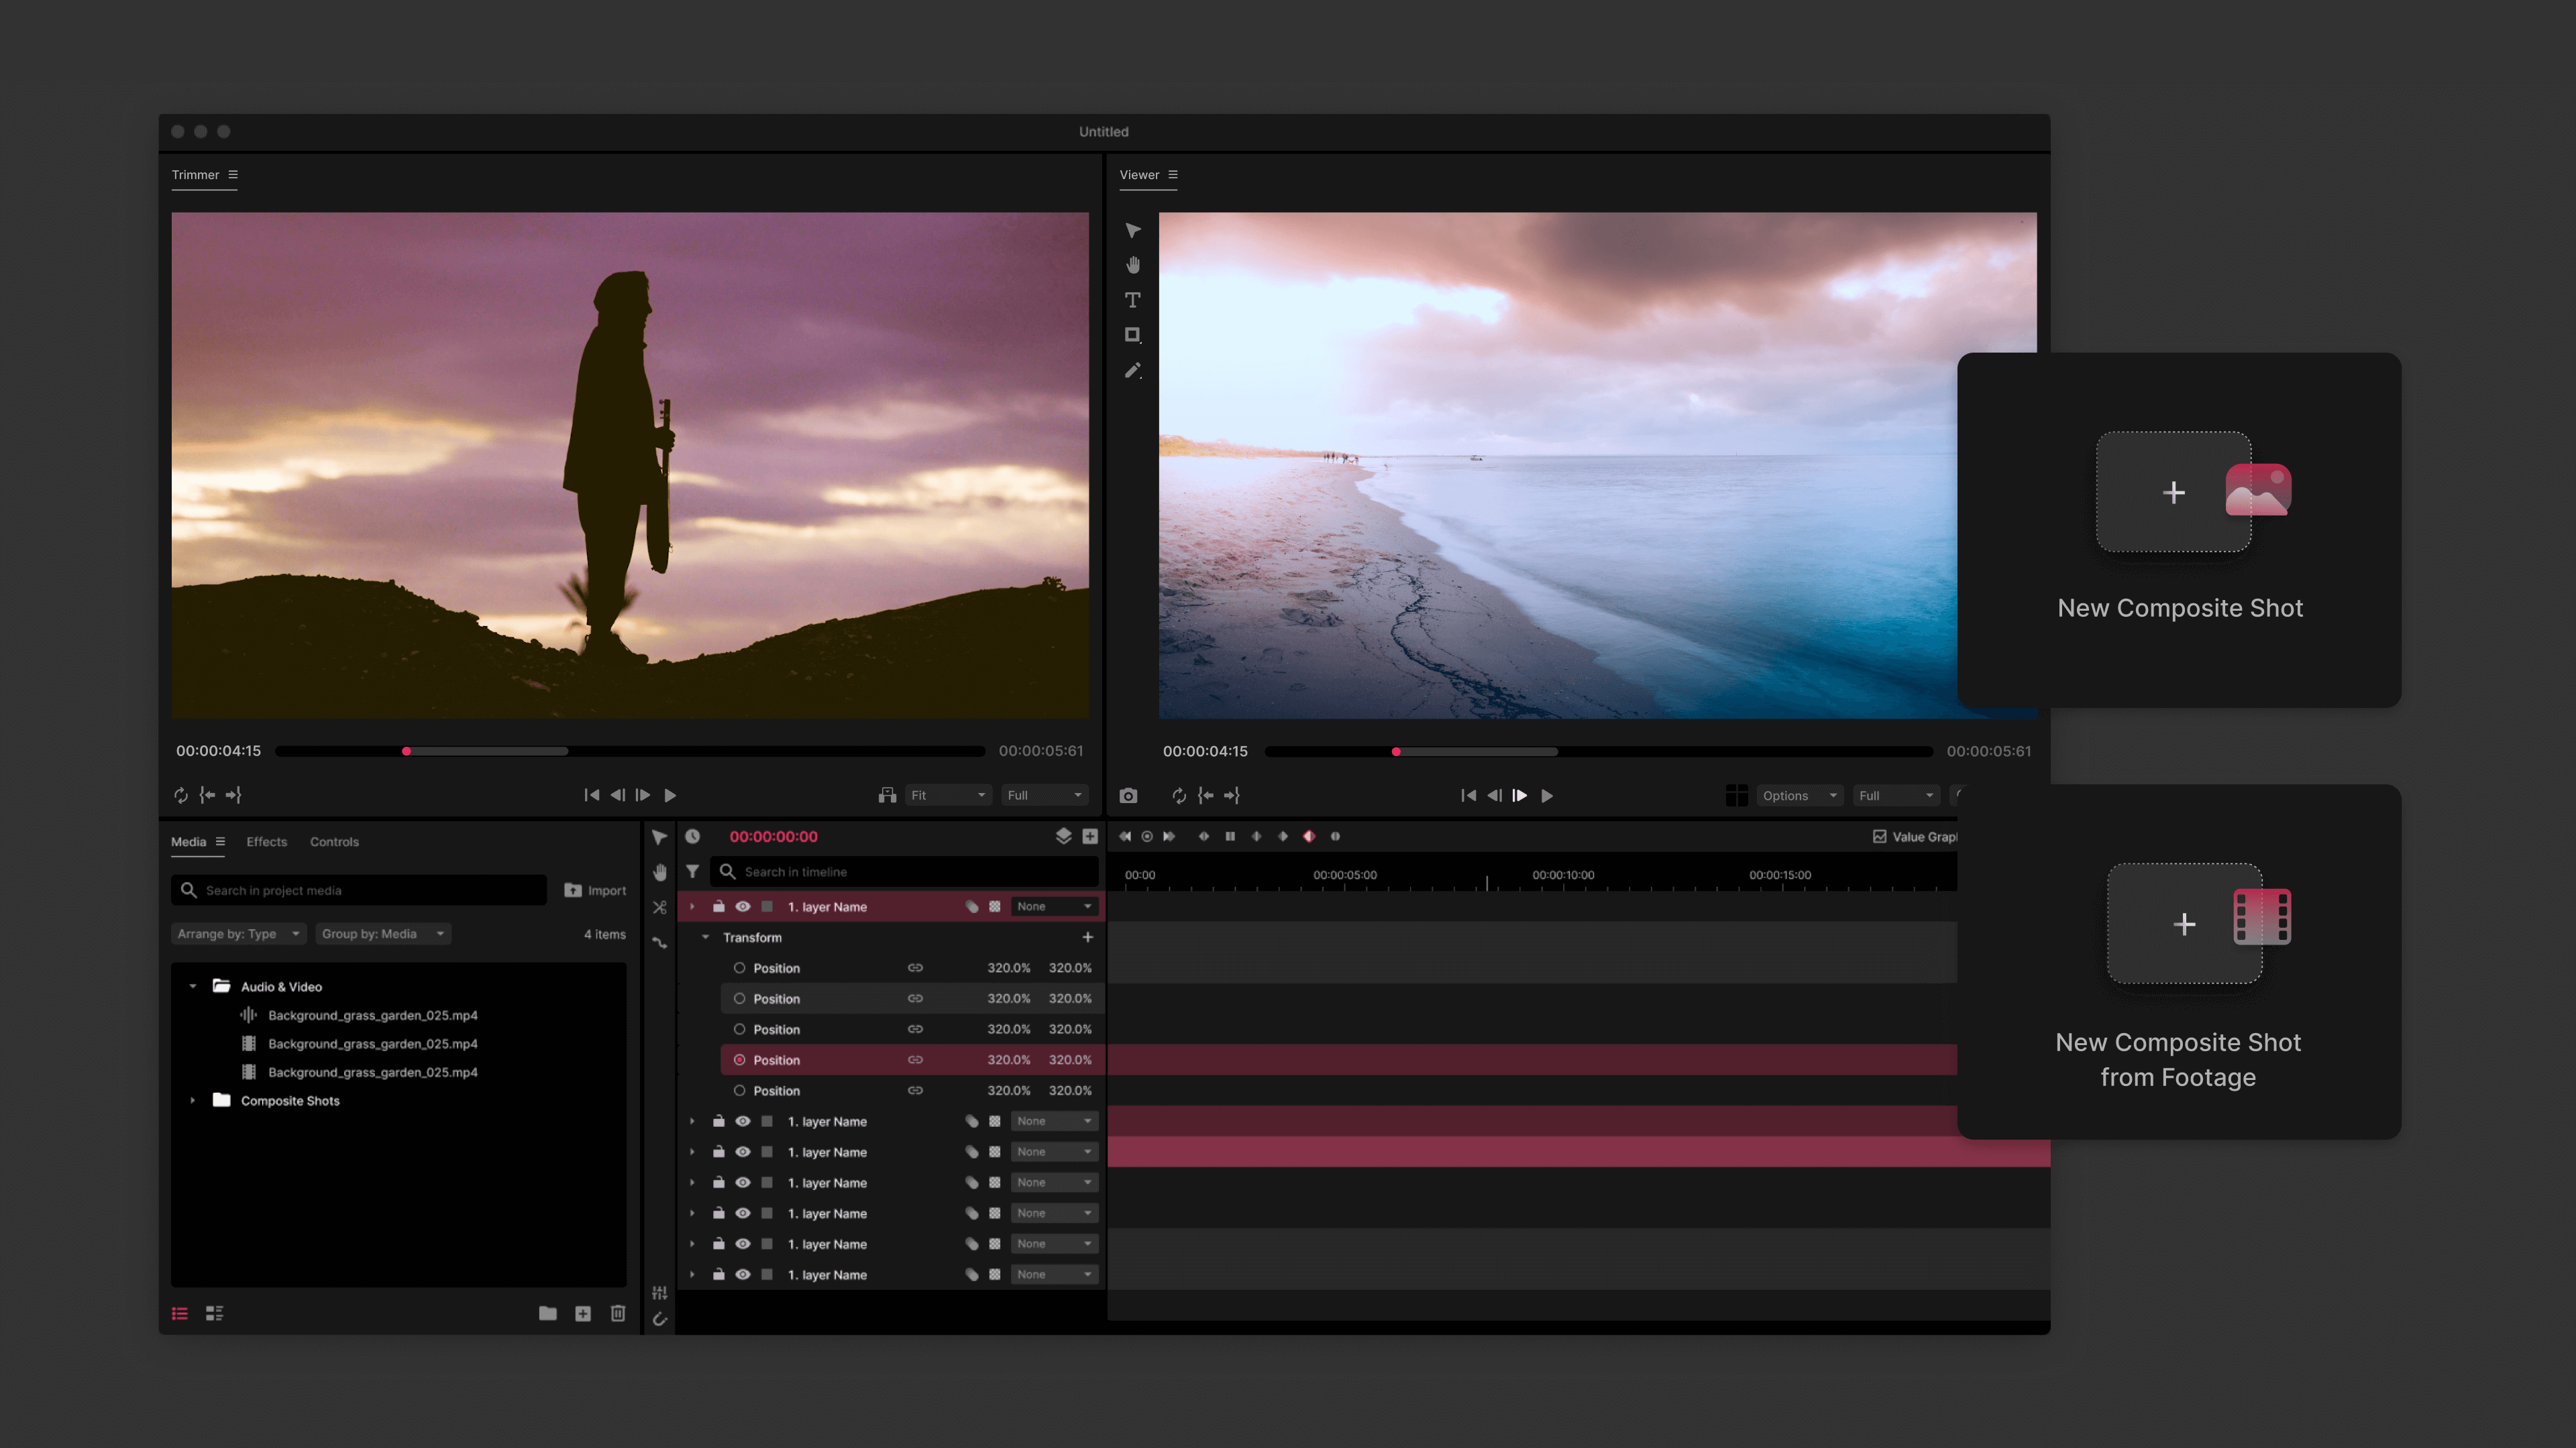Click the Viewer scrub bar playhead

[1396, 751]
